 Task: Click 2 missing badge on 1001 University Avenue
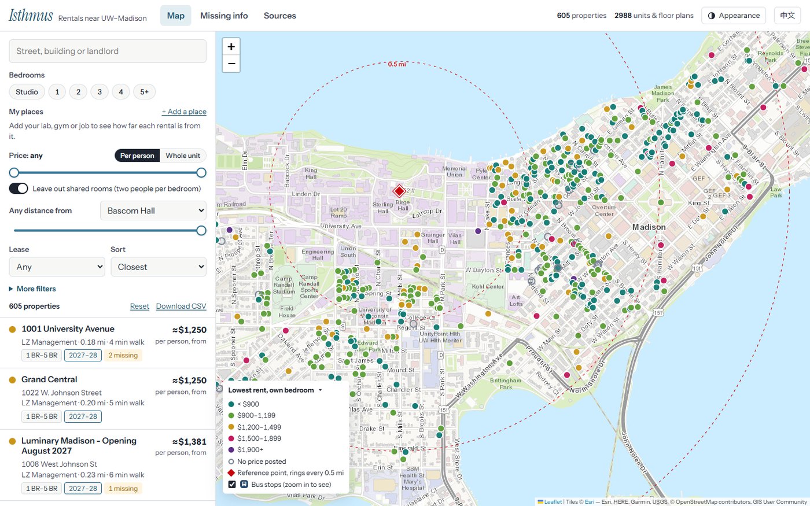(x=123, y=355)
